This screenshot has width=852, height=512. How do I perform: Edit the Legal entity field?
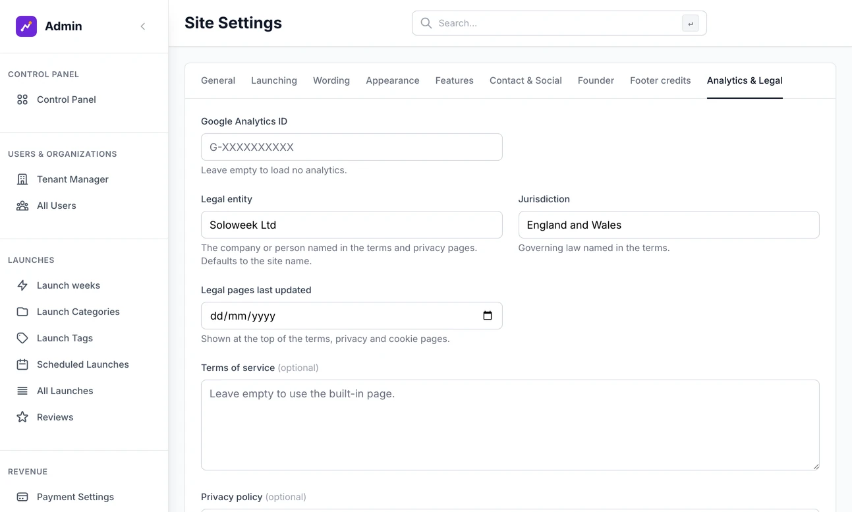pyautogui.click(x=352, y=225)
